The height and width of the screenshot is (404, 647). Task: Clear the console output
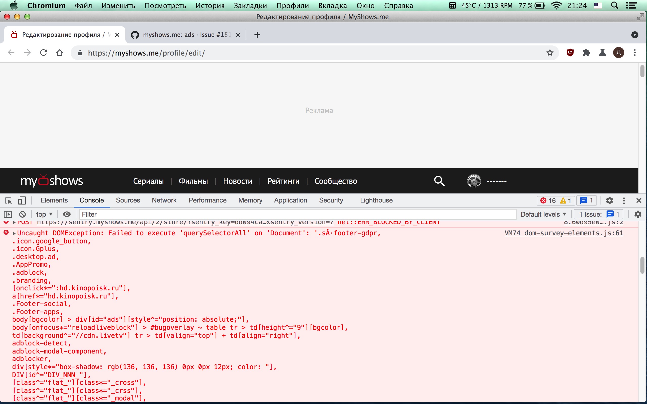click(23, 214)
